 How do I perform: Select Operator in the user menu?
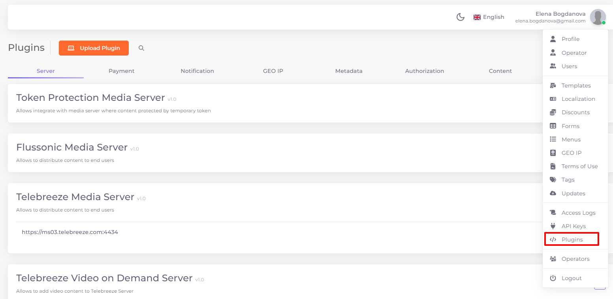575,53
